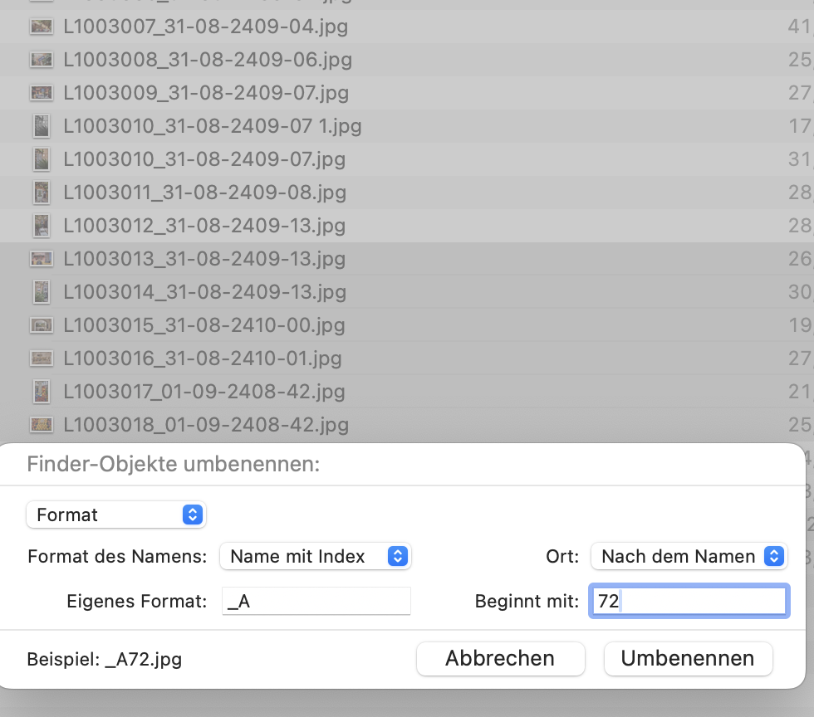Select file L1003014_31-08-2409-13.jpg

(x=204, y=292)
